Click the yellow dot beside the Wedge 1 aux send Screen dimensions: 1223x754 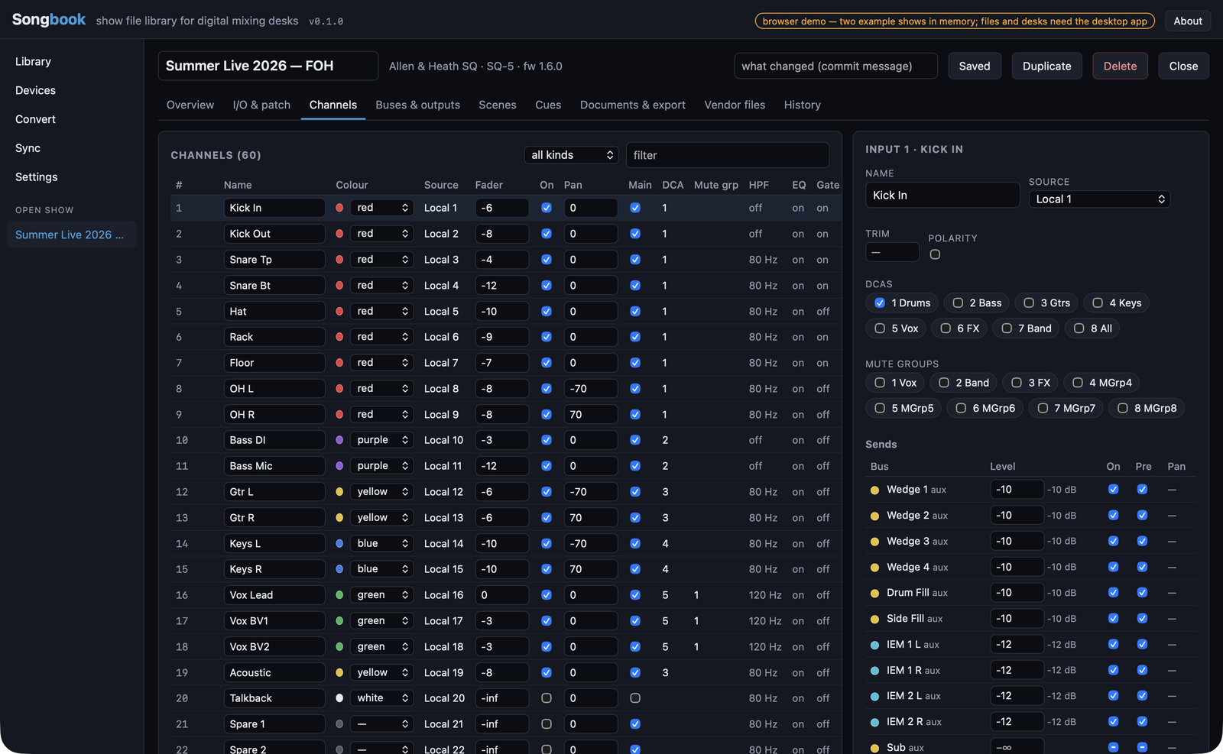(x=874, y=490)
